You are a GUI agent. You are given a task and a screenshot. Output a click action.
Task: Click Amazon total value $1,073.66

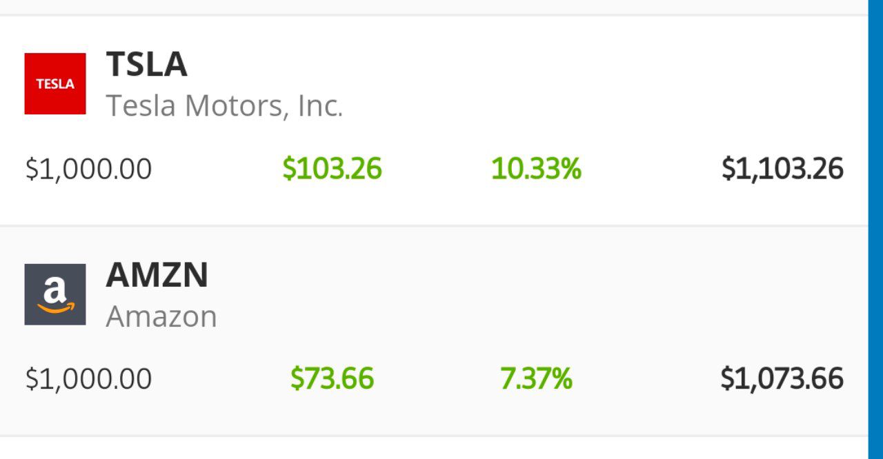(x=782, y=379)
